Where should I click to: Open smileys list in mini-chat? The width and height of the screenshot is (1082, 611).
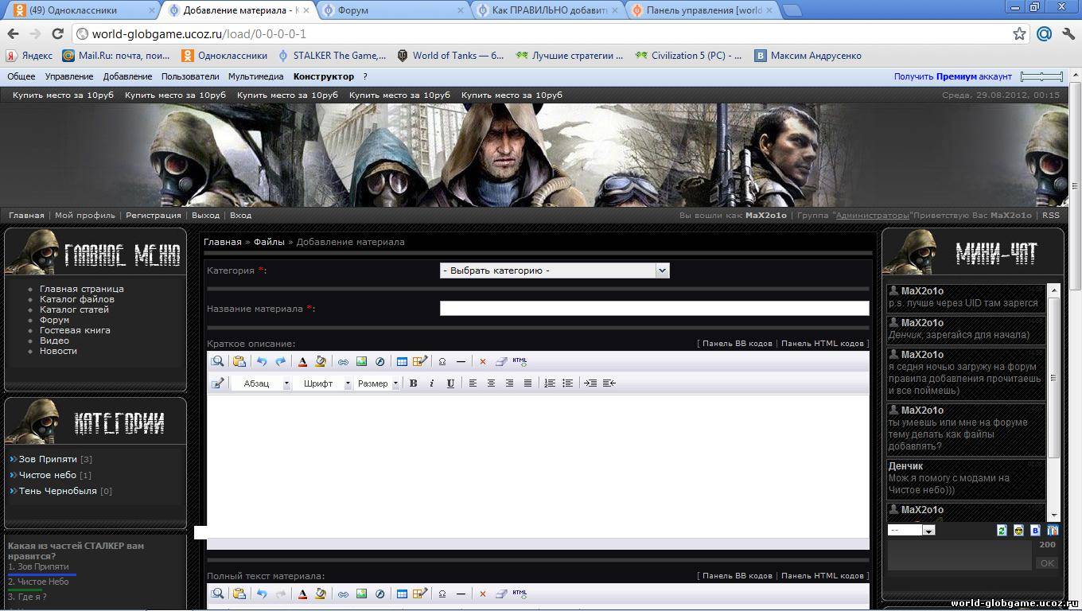tap(1018, 530)
